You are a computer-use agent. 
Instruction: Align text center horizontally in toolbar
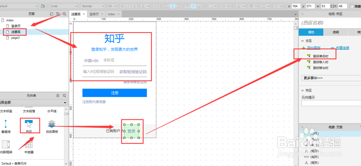[173, 6]
